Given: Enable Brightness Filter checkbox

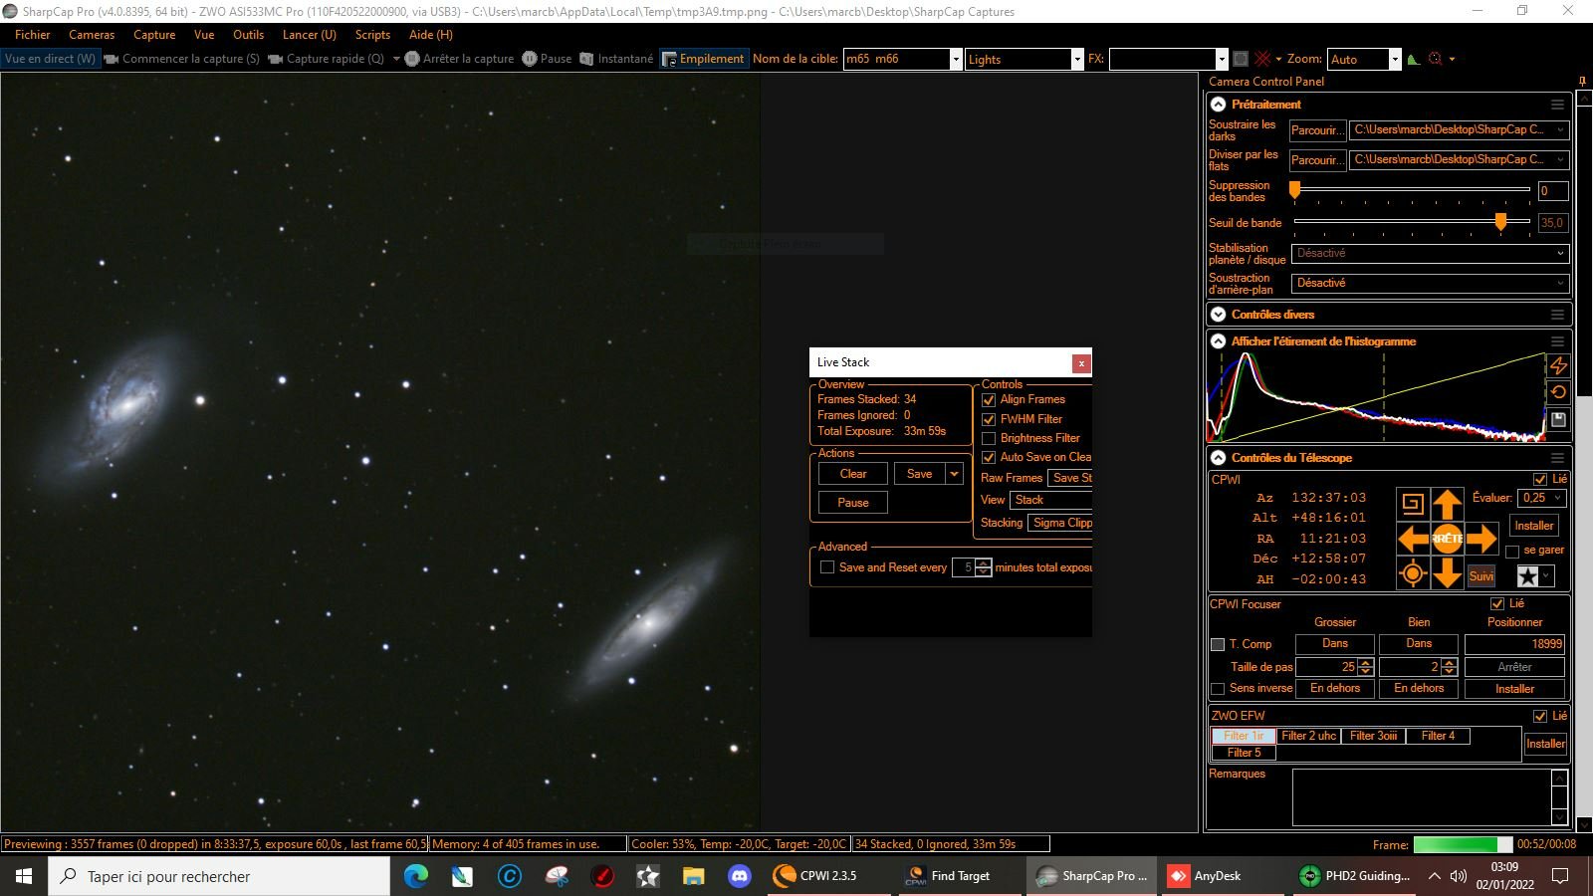Looking at the screenshot, I should [x=989, y=438].
